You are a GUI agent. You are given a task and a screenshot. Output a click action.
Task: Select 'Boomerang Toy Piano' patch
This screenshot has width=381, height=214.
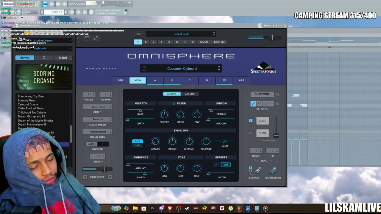click(32, 96)
